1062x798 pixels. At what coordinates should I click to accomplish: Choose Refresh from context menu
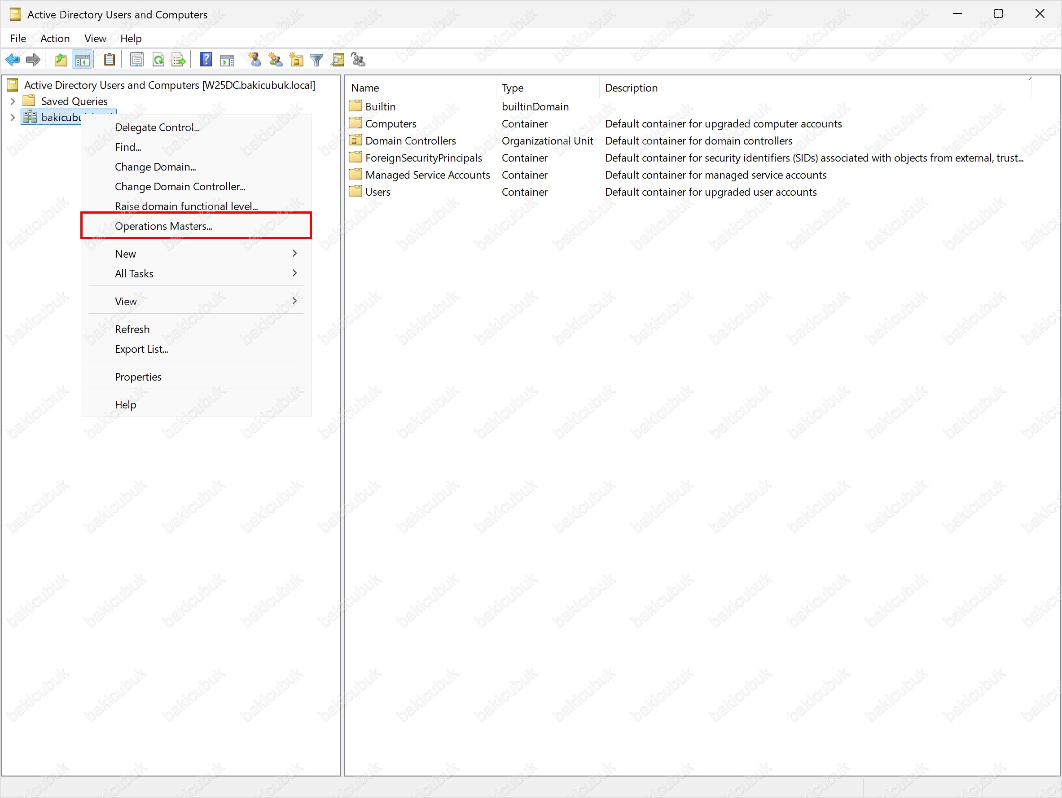pos(196,329)
